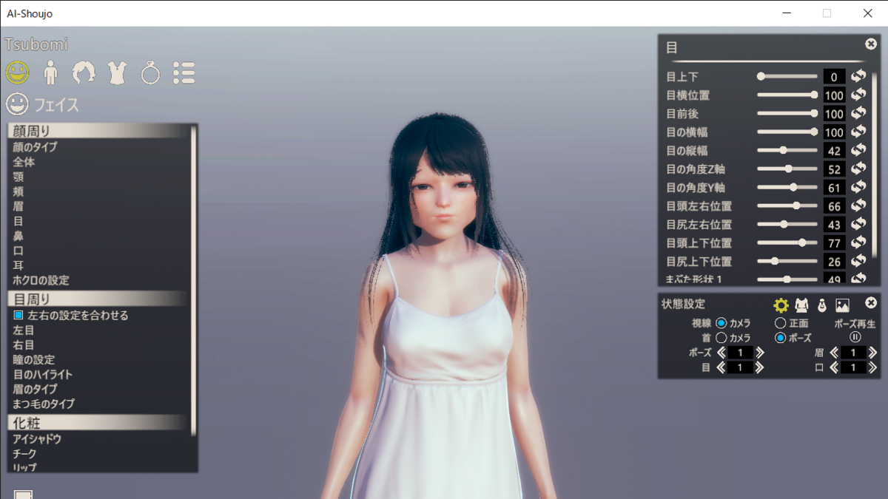Reset the 目頭左右位置 value
The width and height of the screenshot is (888, 499).
coord(858,206)
